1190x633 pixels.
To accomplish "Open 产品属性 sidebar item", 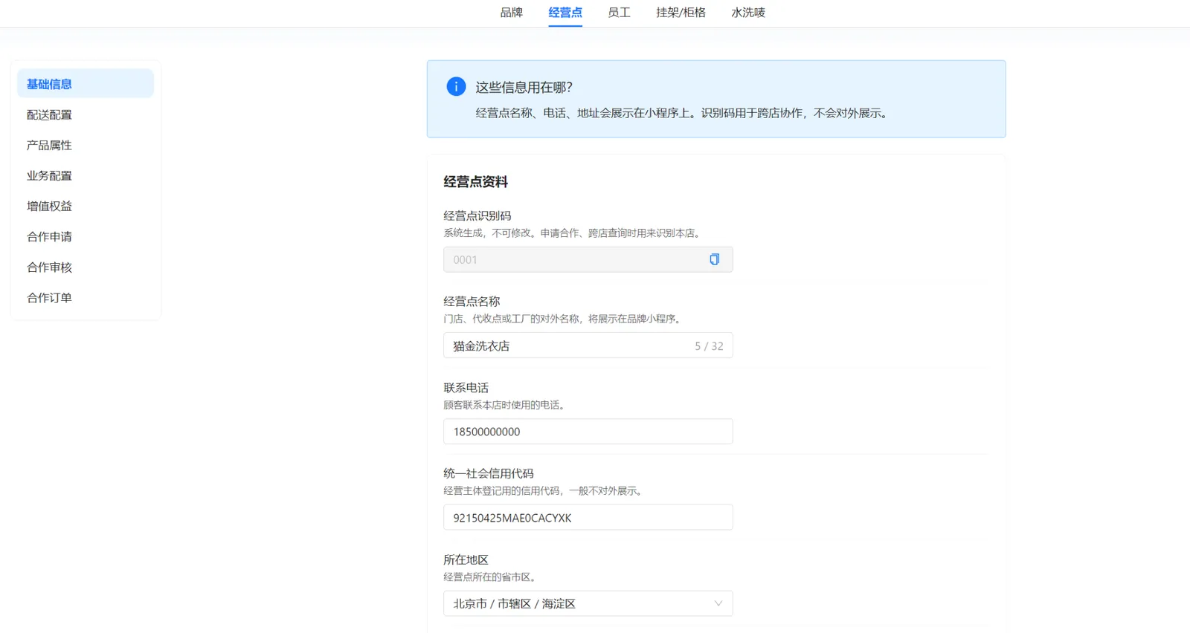I will tap(86, 145).
